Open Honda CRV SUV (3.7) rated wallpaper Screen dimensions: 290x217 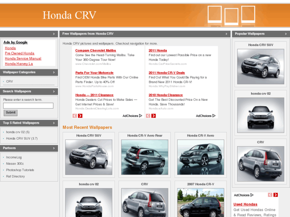pos(22,138)
